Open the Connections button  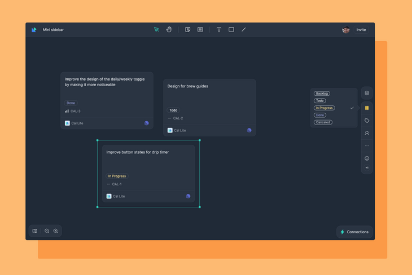354,232
